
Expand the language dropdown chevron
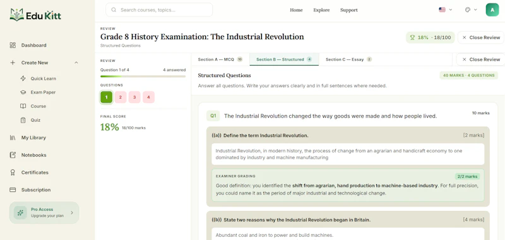[451, 9]
